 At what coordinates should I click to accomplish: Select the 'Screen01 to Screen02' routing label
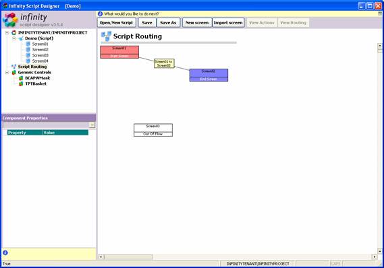pos(164,63)
